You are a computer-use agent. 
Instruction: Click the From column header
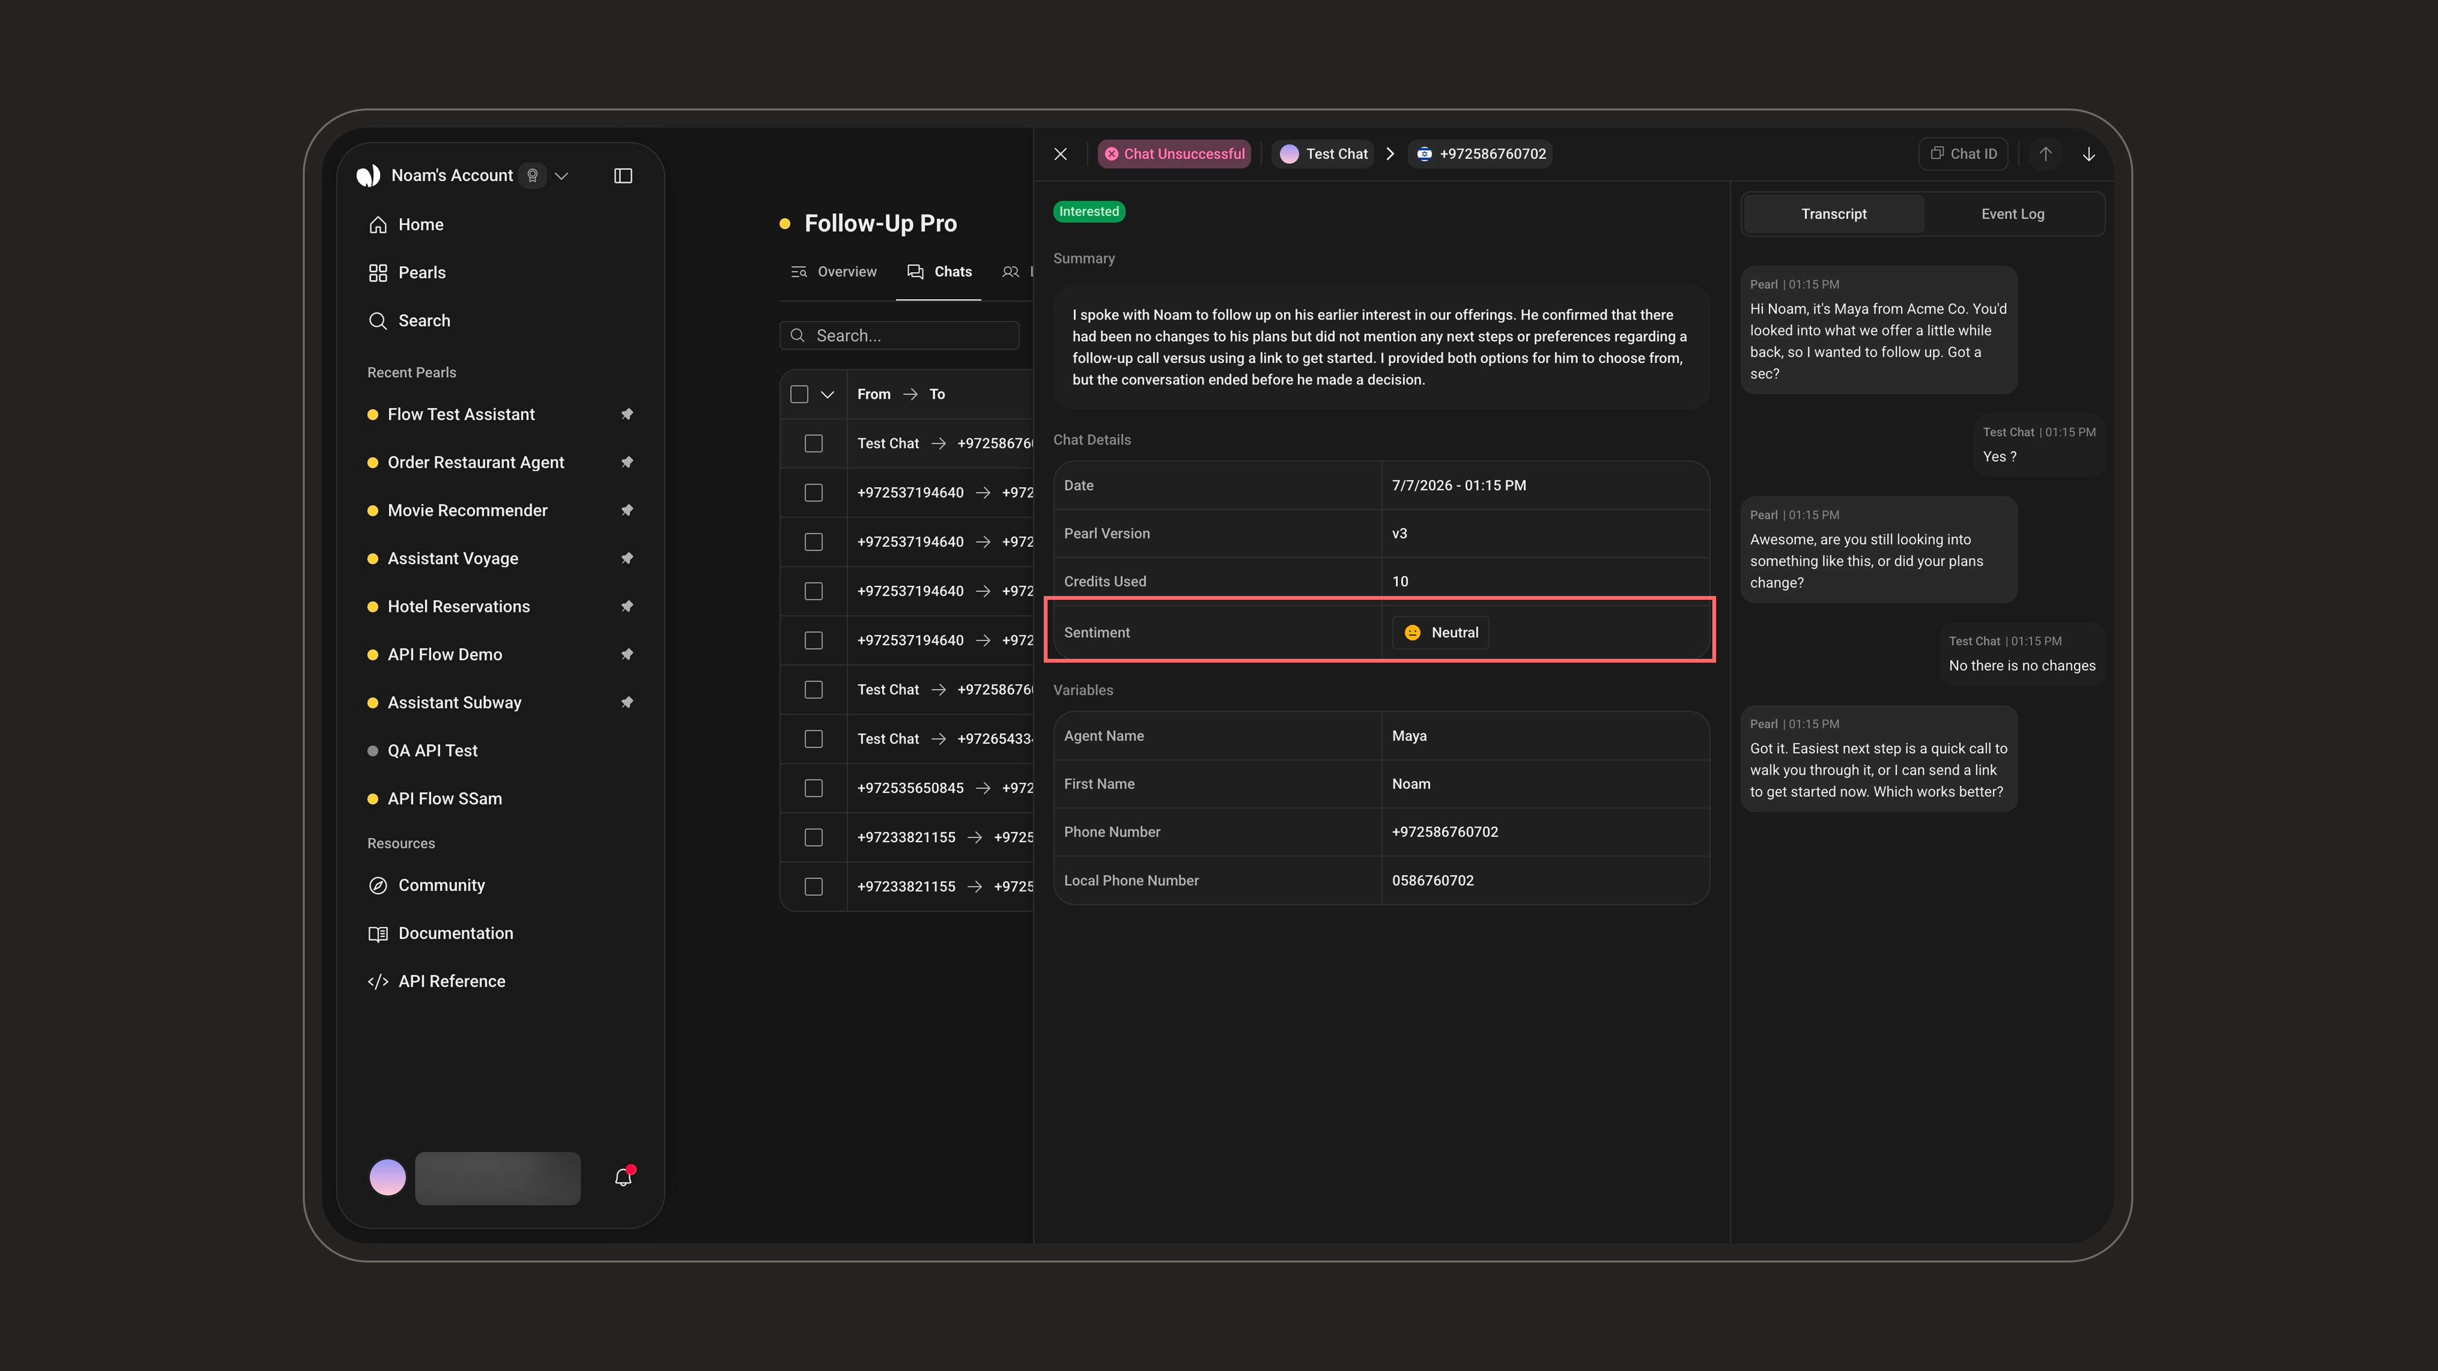click(x=874, y=395)
